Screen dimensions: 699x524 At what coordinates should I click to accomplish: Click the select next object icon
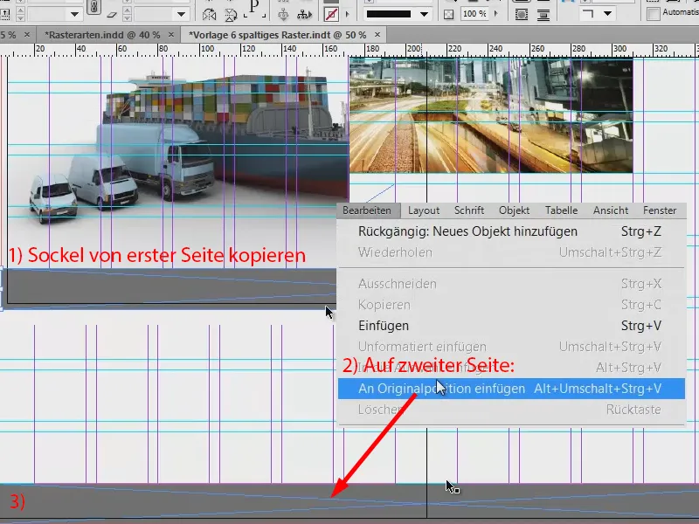[x=304, y=14]
